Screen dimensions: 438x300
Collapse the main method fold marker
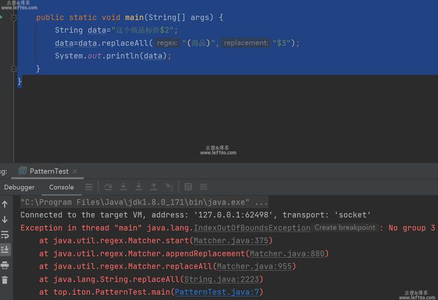coord(14,18)
